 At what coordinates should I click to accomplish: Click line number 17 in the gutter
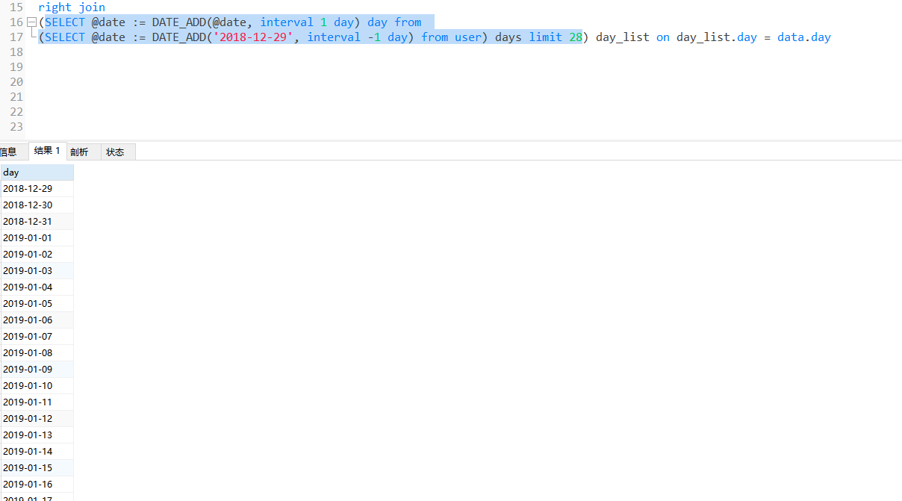16,37
